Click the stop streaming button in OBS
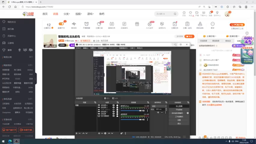 (179, 106)
